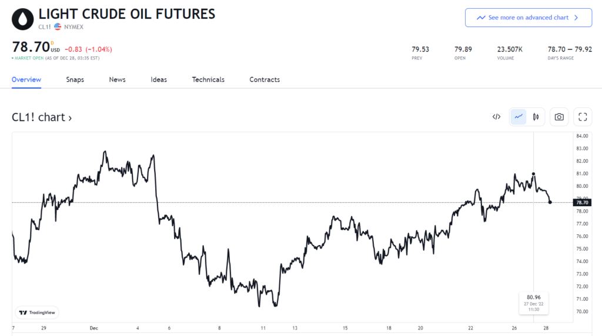Click the US flag icon near NYMEX
Image resolution: width=602 pixels, height=336 pixels.
tap(58, 27)
